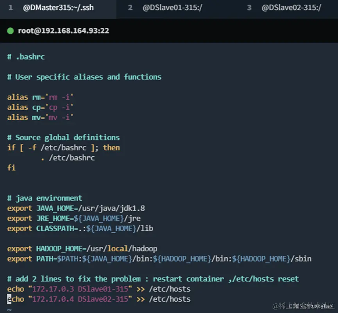Screen dimensions: 338x313
Task: Click the export JRE_HOME line
Action: [74, 218]
